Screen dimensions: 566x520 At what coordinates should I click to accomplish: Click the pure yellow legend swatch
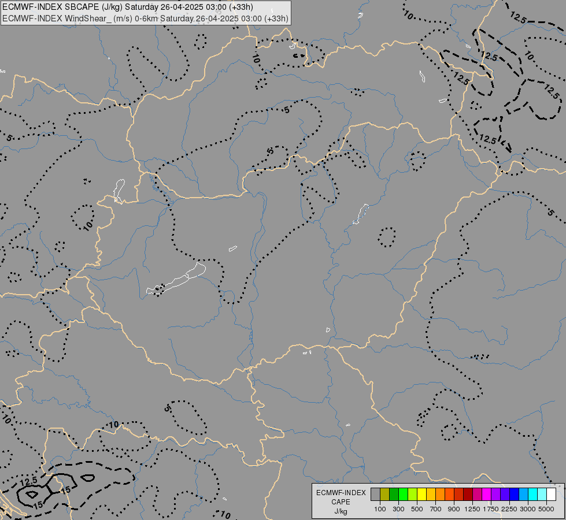click(421, 494)
